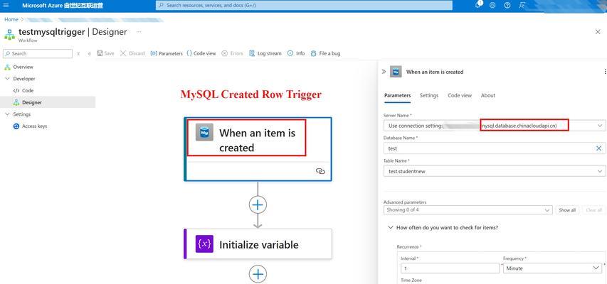Click the Show all button
This screenshot has width=607, height=284.
(x=567, y=210)
